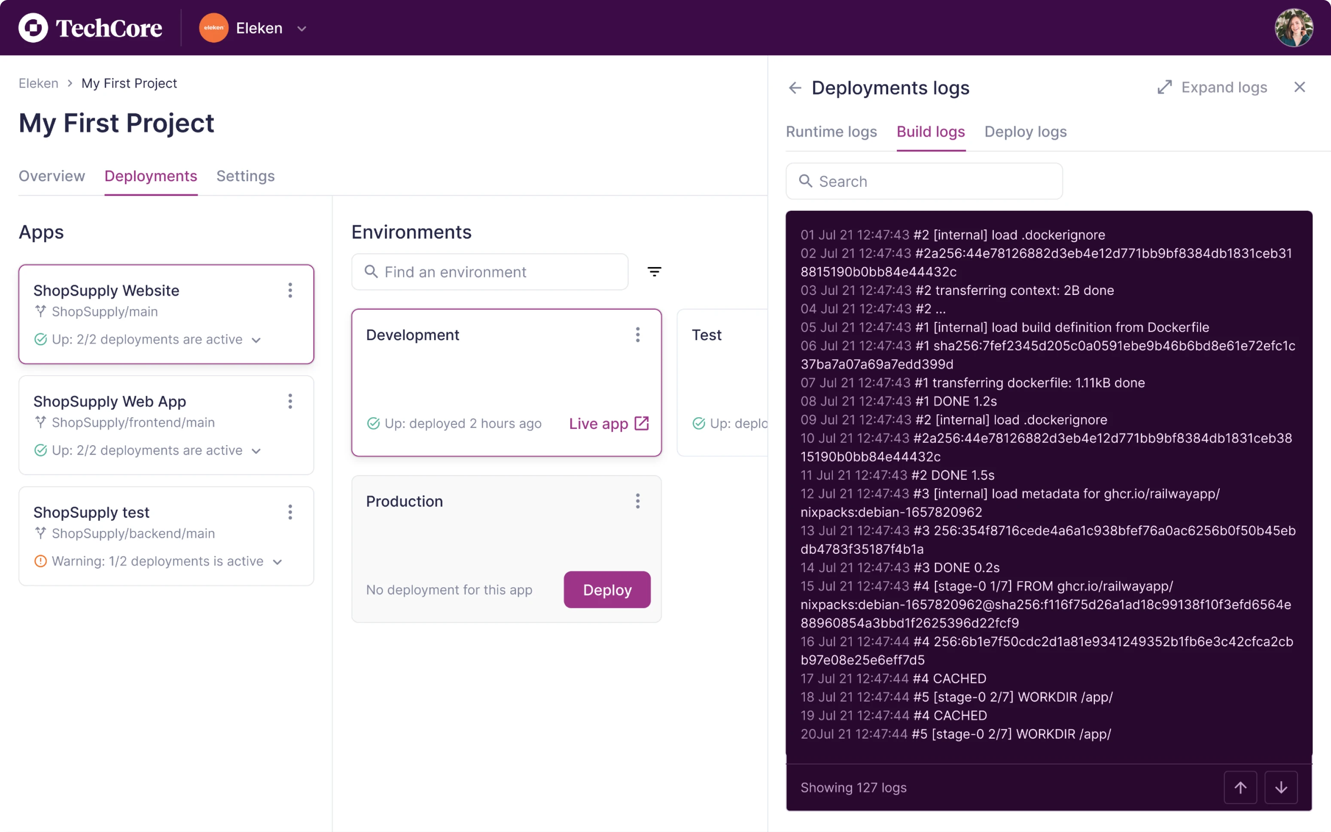Open the kebab menu on Production environment
The image size is (1331, 832).
pyautogui.click(x=637, y=501)
